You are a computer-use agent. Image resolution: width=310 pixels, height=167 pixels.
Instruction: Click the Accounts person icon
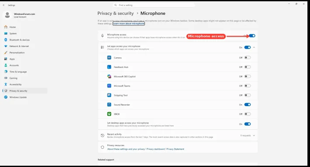tap(6, 65)
